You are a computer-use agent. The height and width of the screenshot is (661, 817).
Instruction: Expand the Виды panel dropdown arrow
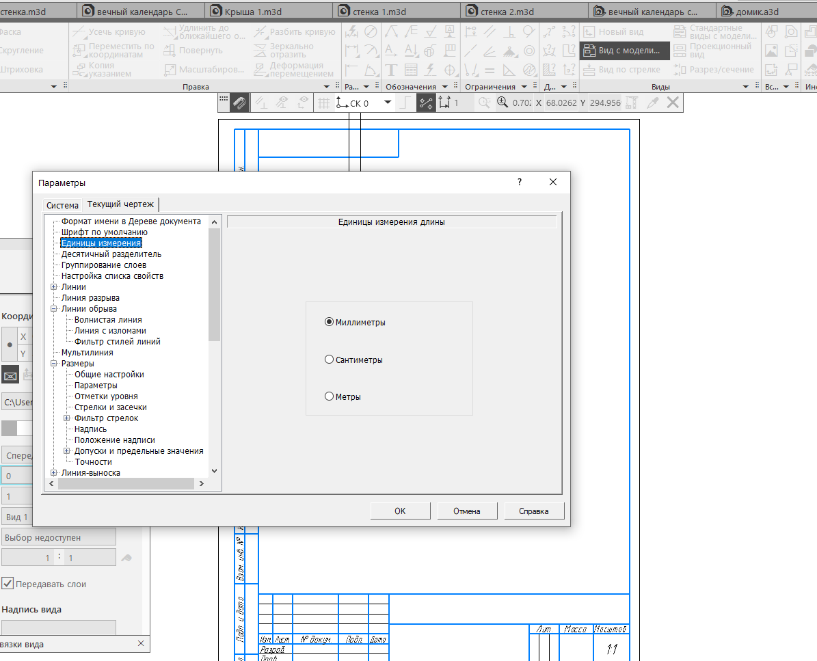[746, 87]
